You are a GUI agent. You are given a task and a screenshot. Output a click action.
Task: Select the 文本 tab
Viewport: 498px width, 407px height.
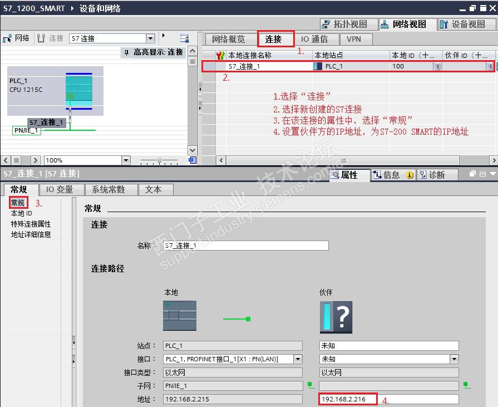tap(155, 190)
